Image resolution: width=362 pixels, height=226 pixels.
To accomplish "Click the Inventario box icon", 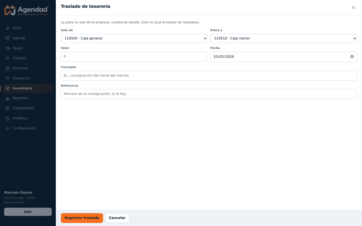I will [x=7, y=88].
